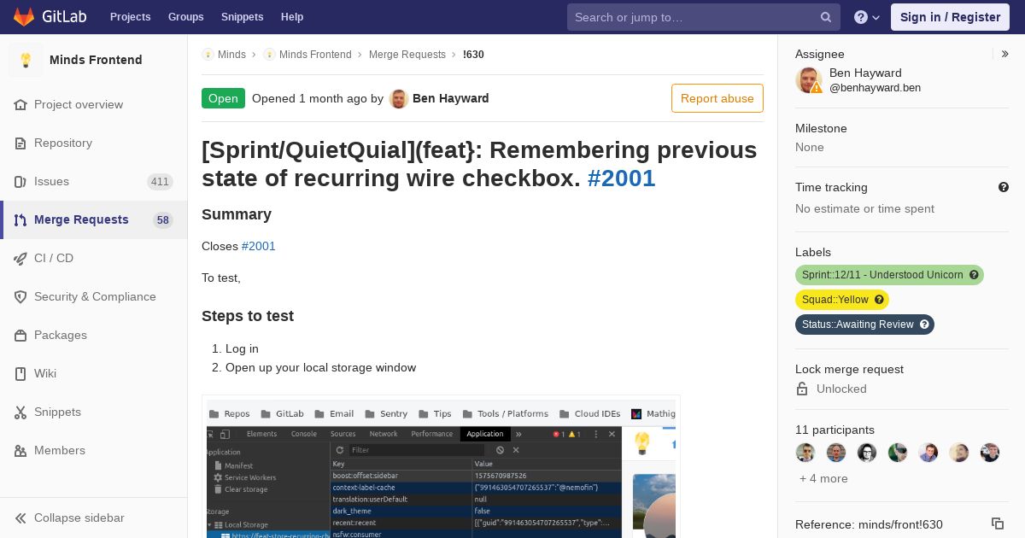Open Repository sidebar item
Viewport: 1025px width, 538px height.
click(93, 143)
